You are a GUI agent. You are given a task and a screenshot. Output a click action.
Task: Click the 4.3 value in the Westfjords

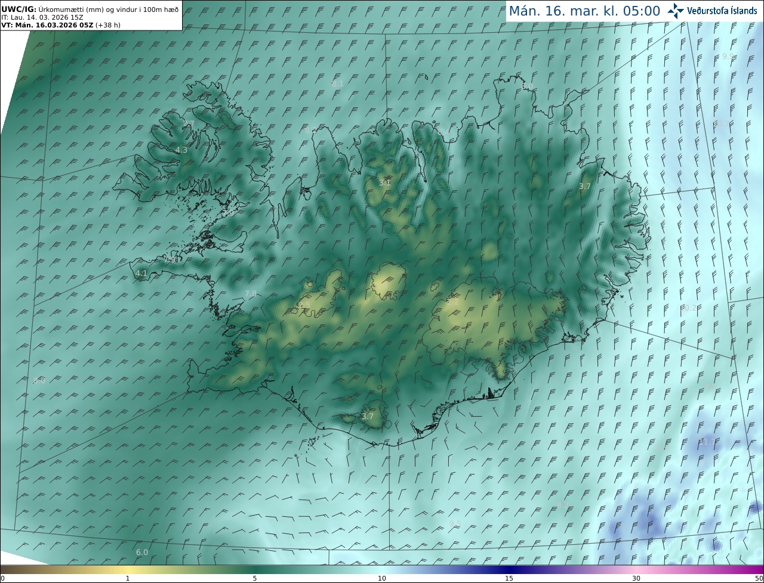(181, 150)
